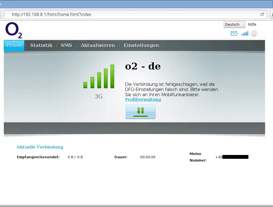
Task: Click the globe connection status icon
Action: tap(254, 33)
